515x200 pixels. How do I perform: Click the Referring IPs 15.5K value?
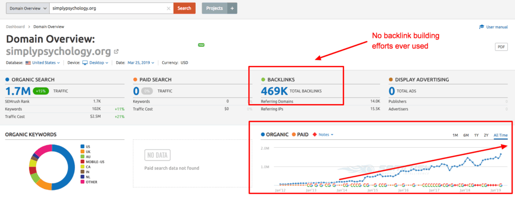pyautogui.click(x=375, y=109)
